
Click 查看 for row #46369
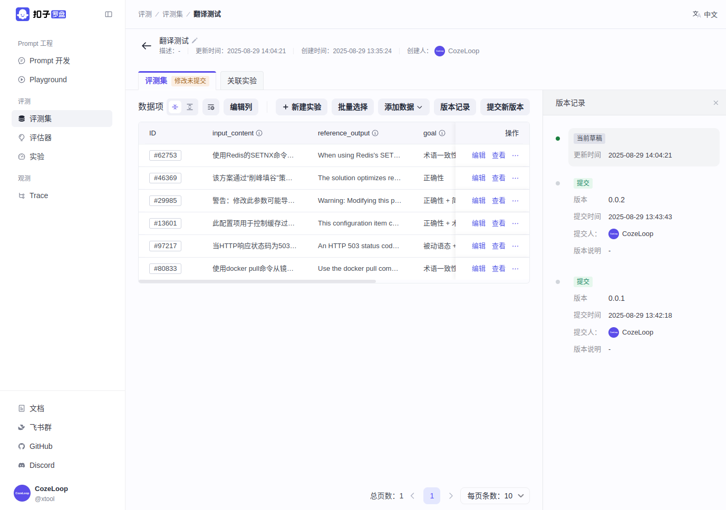pos(498,178)
